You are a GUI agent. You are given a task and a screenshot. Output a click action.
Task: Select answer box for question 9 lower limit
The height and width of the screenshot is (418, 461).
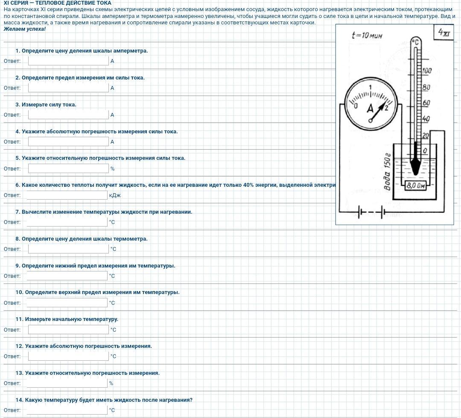67,276
